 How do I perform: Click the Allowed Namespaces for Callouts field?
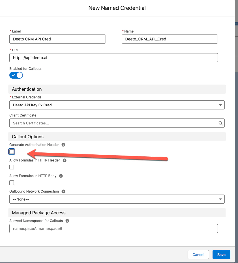[x=114, y=228]
